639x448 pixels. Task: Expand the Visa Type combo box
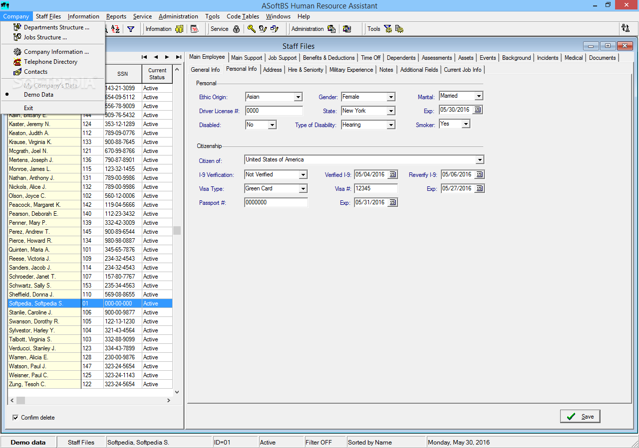pyautogui.click(x=303, y=189)
